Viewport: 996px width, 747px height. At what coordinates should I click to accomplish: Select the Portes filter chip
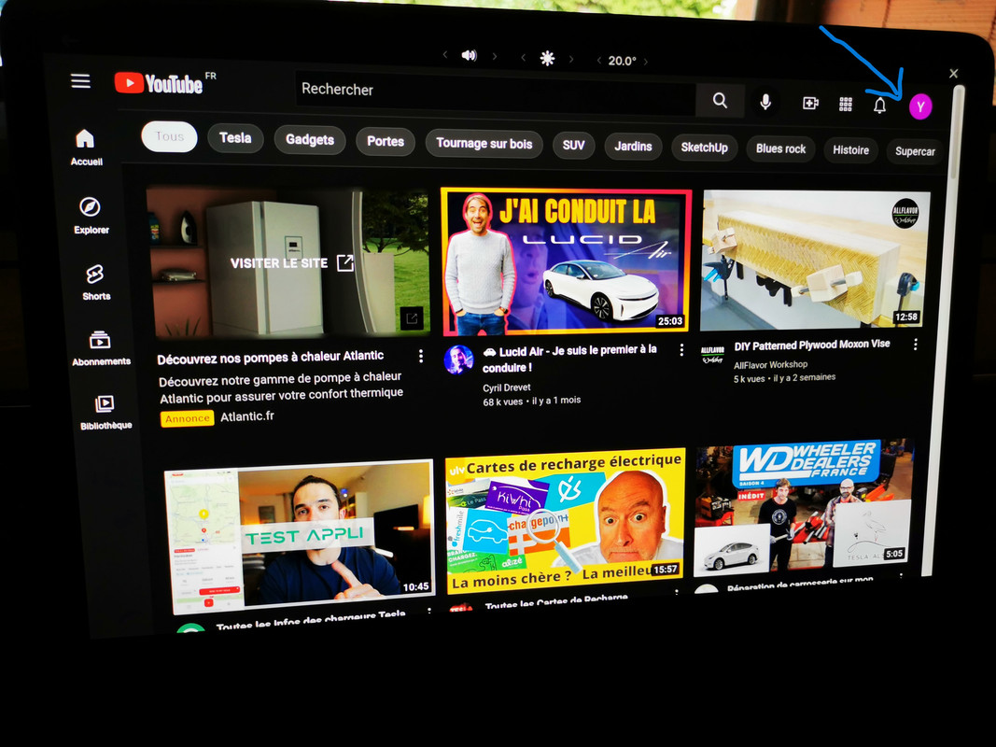[x=386, y=142]
